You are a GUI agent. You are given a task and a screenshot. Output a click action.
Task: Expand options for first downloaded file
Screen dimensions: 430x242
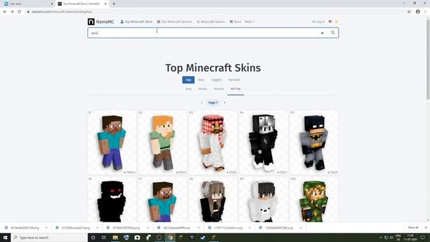[x=46, y=228]
